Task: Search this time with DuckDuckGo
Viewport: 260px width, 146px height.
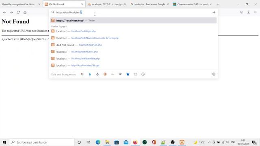Action: click(x=105, y=74)
